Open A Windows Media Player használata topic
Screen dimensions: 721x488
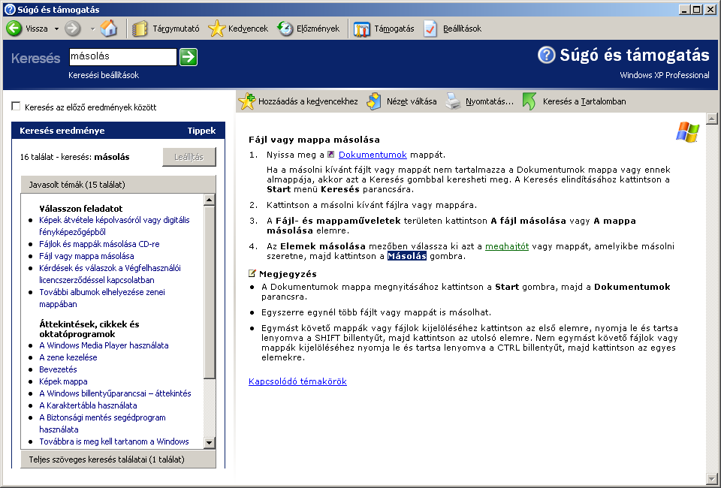pos(104,345)
